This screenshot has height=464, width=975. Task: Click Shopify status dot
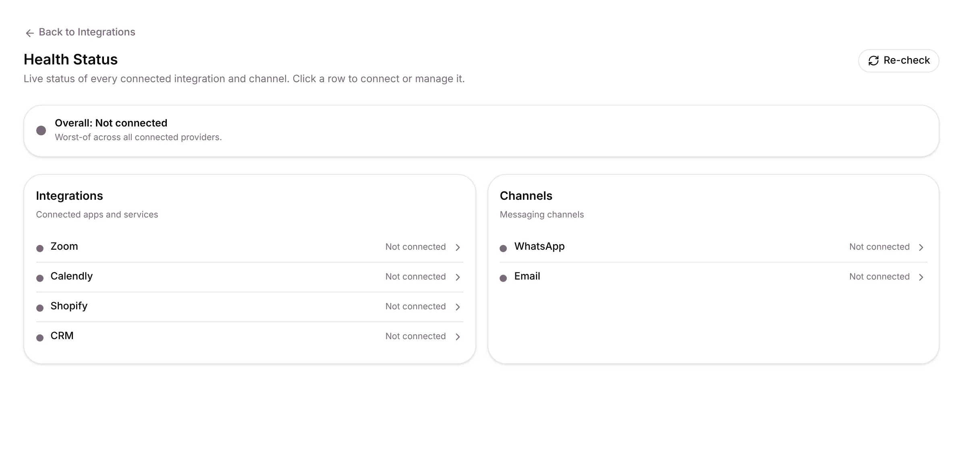40,308
